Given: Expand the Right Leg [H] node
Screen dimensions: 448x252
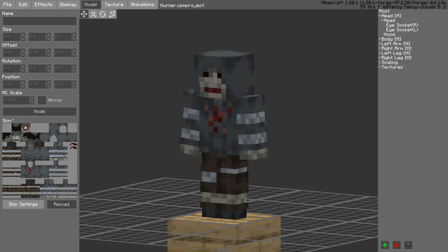Looking at the screenshot, I should (x=380, y=58).
